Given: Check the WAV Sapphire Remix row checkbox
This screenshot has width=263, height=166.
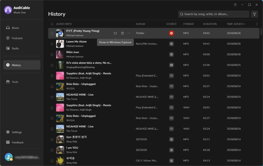Looking at the screenshot, I should point(52,108).
